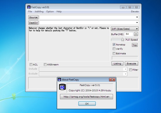The image size is (161, 113).
Task: Expand the Include filter dropdown arrow
Action: tap(125, 69)
